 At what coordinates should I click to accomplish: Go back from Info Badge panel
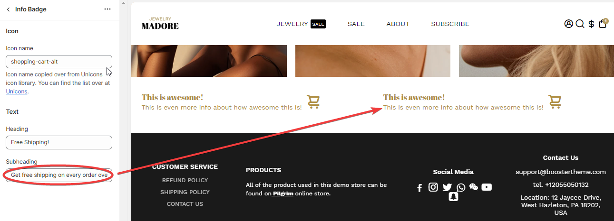tap(8, 9)
